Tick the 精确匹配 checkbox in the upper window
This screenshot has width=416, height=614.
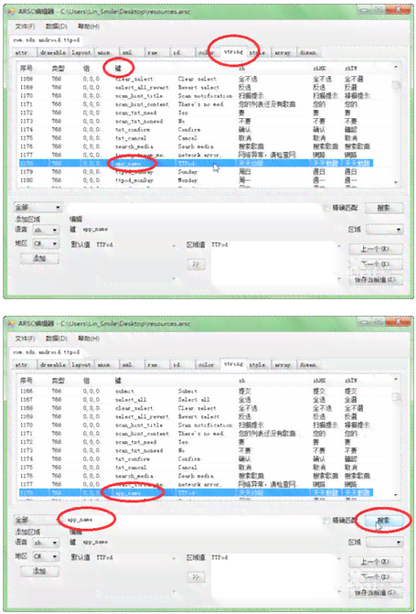[x=326, y=209]
